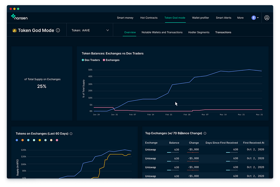Click info icon next to Top Exchanges title
Image resolution: width=280 pixels, height=187 pixels.
point(205,133)
